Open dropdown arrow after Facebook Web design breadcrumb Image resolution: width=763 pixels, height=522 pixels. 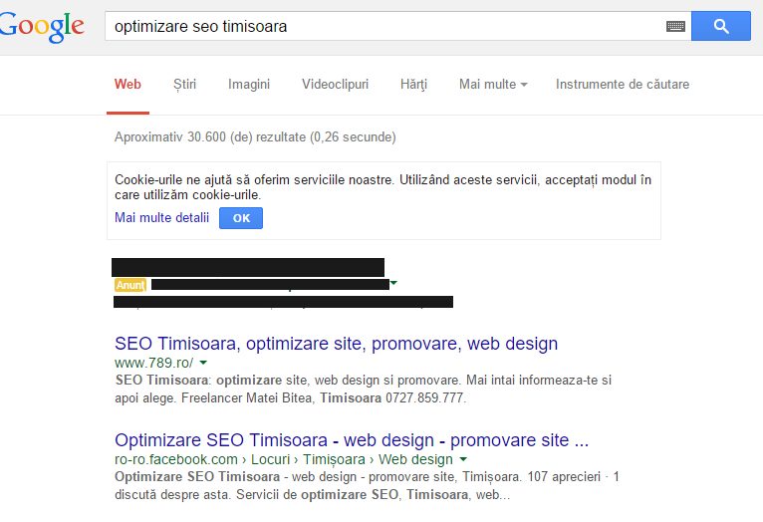(463, 460)
